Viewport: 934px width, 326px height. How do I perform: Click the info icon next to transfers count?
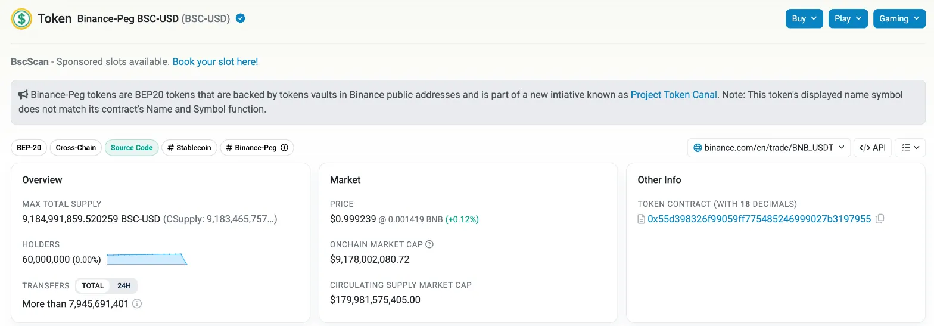pyautogui.click(x=137, y=303)
